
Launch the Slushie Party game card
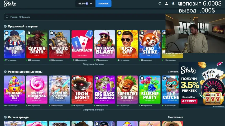(x=150, y=90)
